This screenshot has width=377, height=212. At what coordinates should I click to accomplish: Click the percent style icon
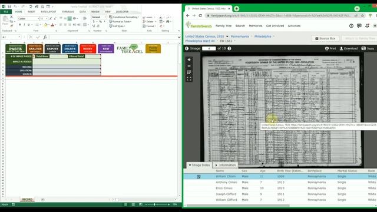(x=101, y=22)
